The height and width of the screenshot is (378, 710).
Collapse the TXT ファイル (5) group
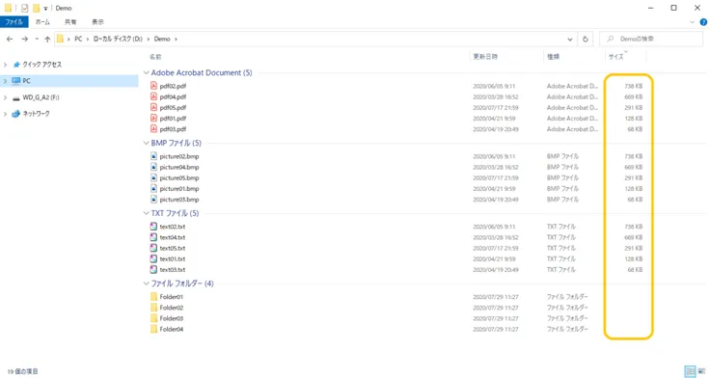tap(147, 213)
